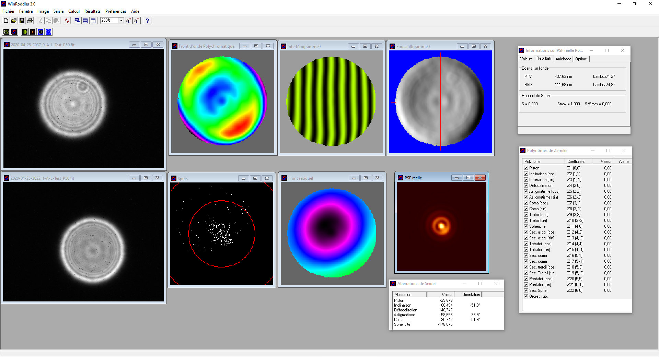Toggle the Pentafoil (sin) checkbox
Viewport: 659px width, 357px height.
[526, 285]
